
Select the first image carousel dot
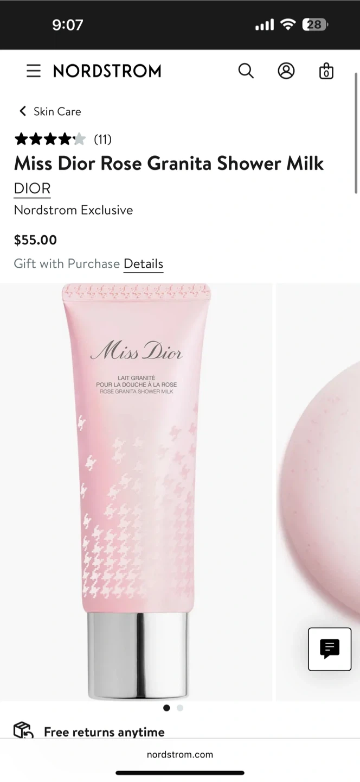point(166,708)
